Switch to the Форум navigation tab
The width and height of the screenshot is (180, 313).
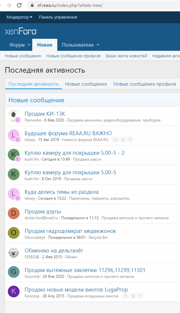coord(17,45)
